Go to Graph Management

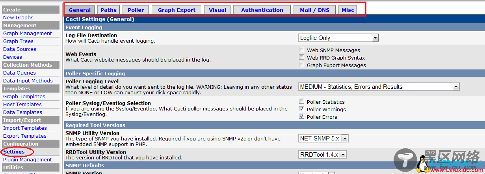(x=28, y=33)
